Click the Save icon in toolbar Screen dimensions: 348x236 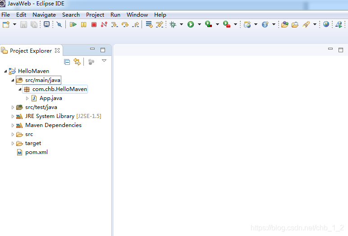click(x=23, y=24)
